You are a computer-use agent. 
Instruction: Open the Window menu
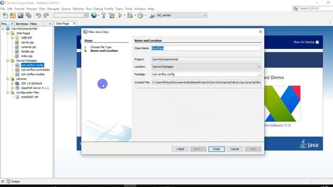click(x=140, y=9)
